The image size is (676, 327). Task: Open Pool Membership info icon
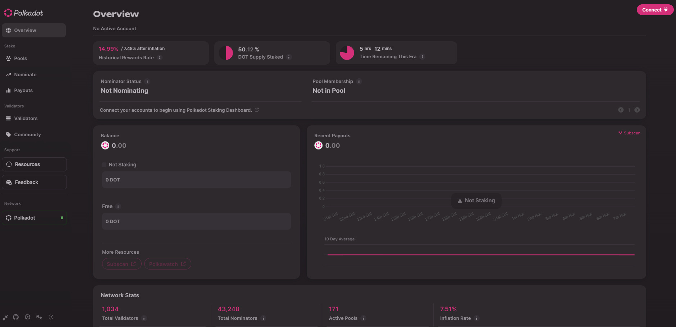tap(359, 82)
